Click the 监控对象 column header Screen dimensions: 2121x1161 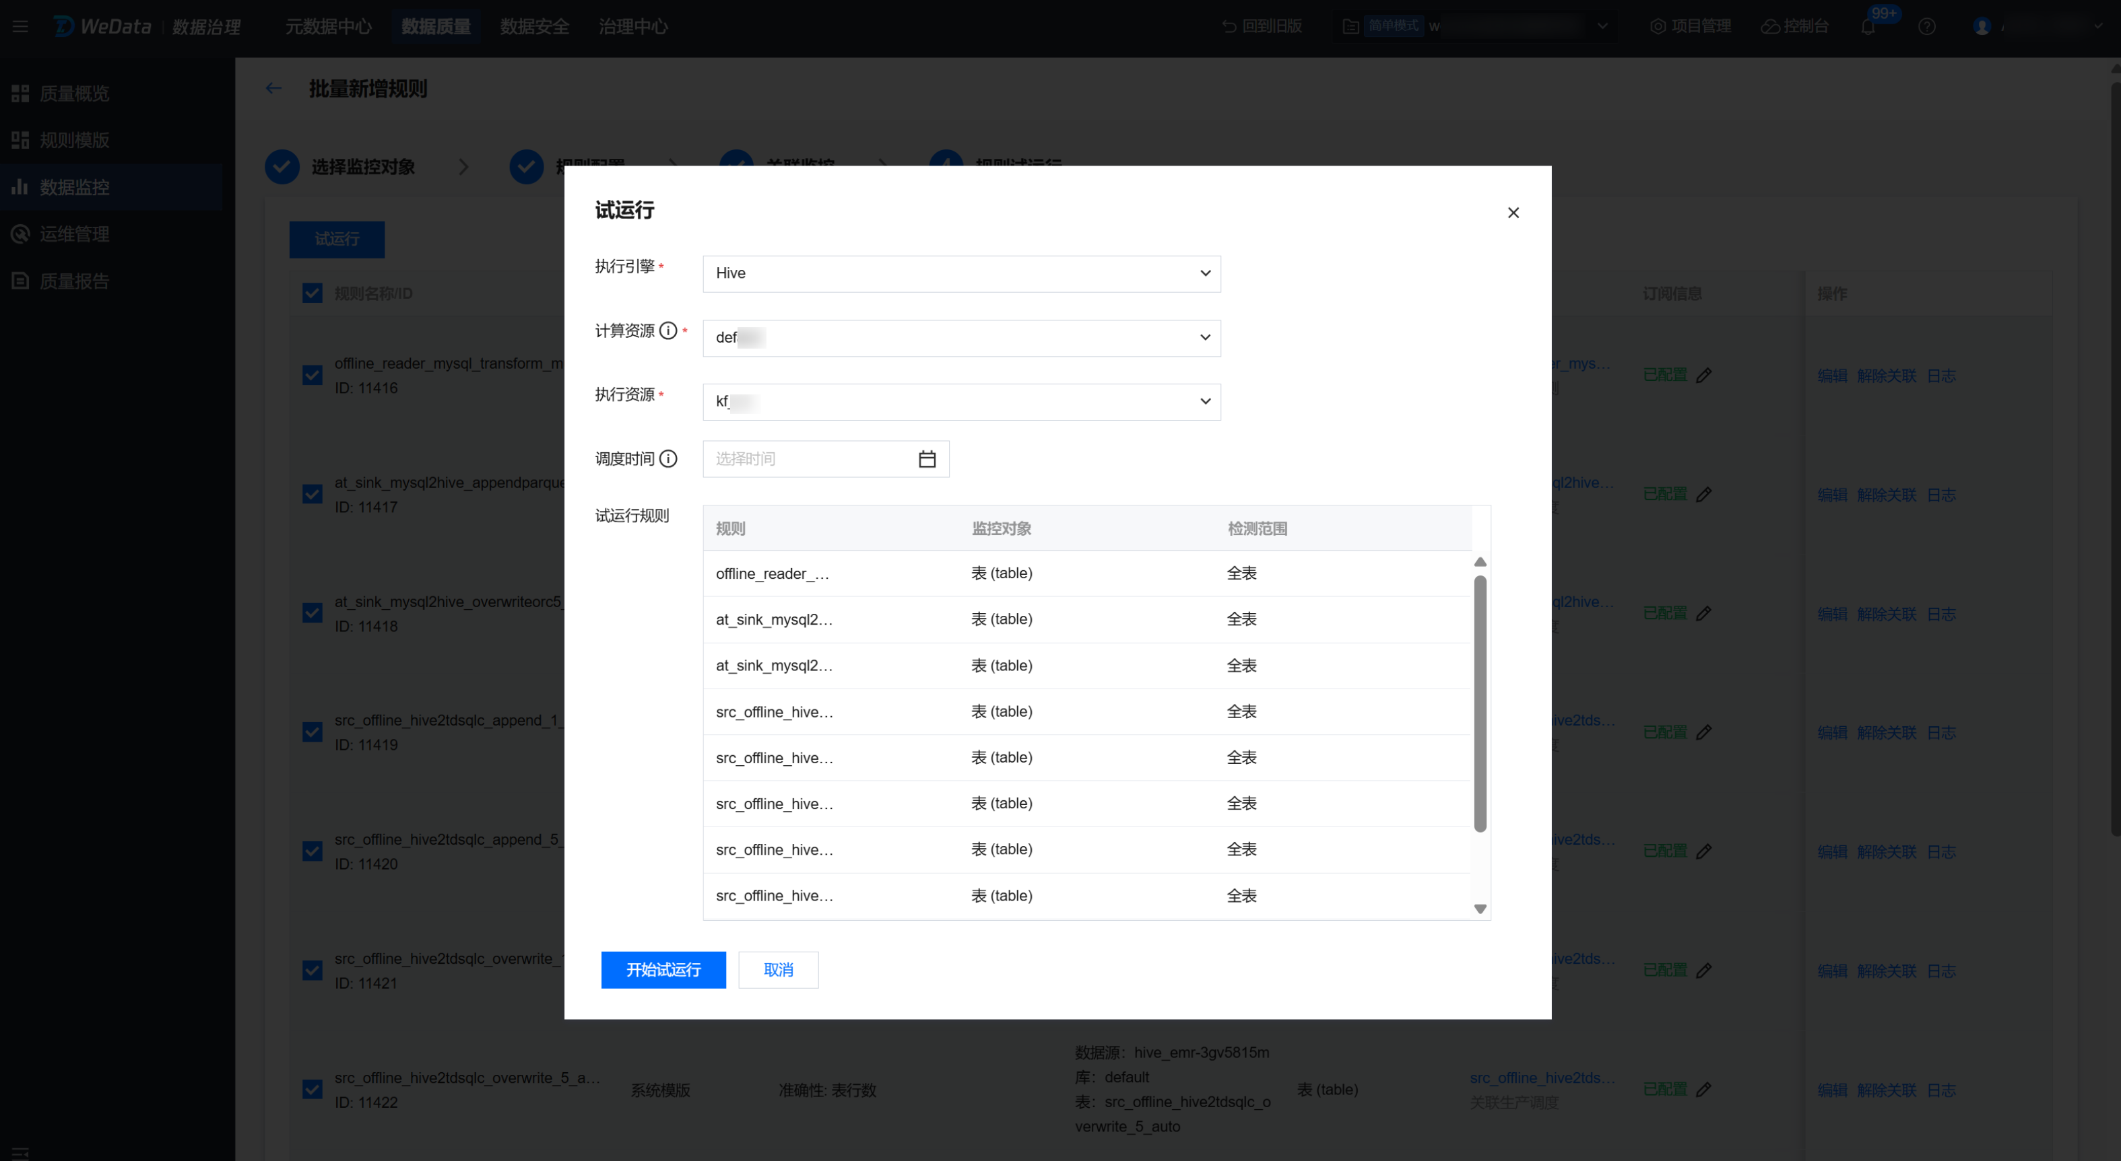click(x=1001, y=528)
